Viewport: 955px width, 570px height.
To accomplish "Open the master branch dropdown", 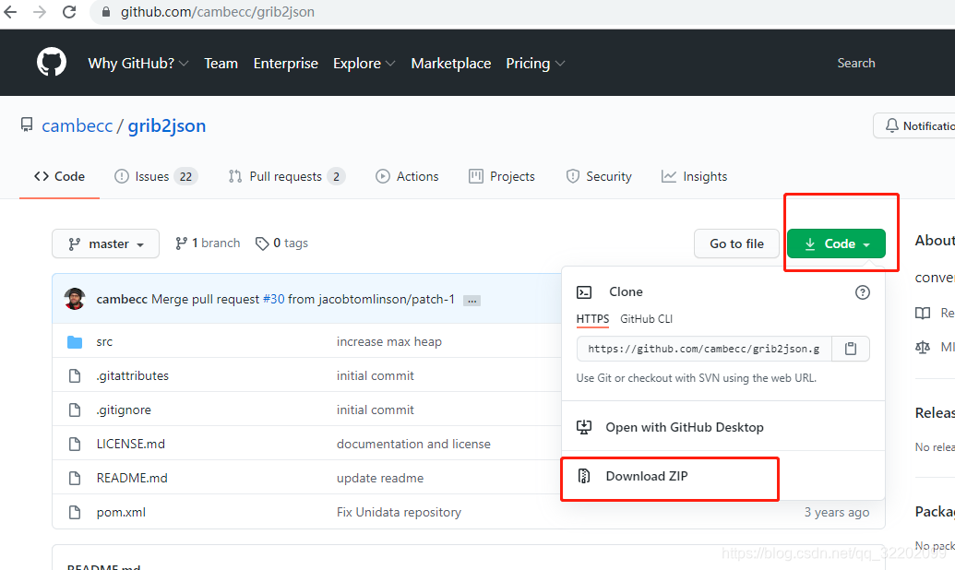I will [x=105, y=243].
